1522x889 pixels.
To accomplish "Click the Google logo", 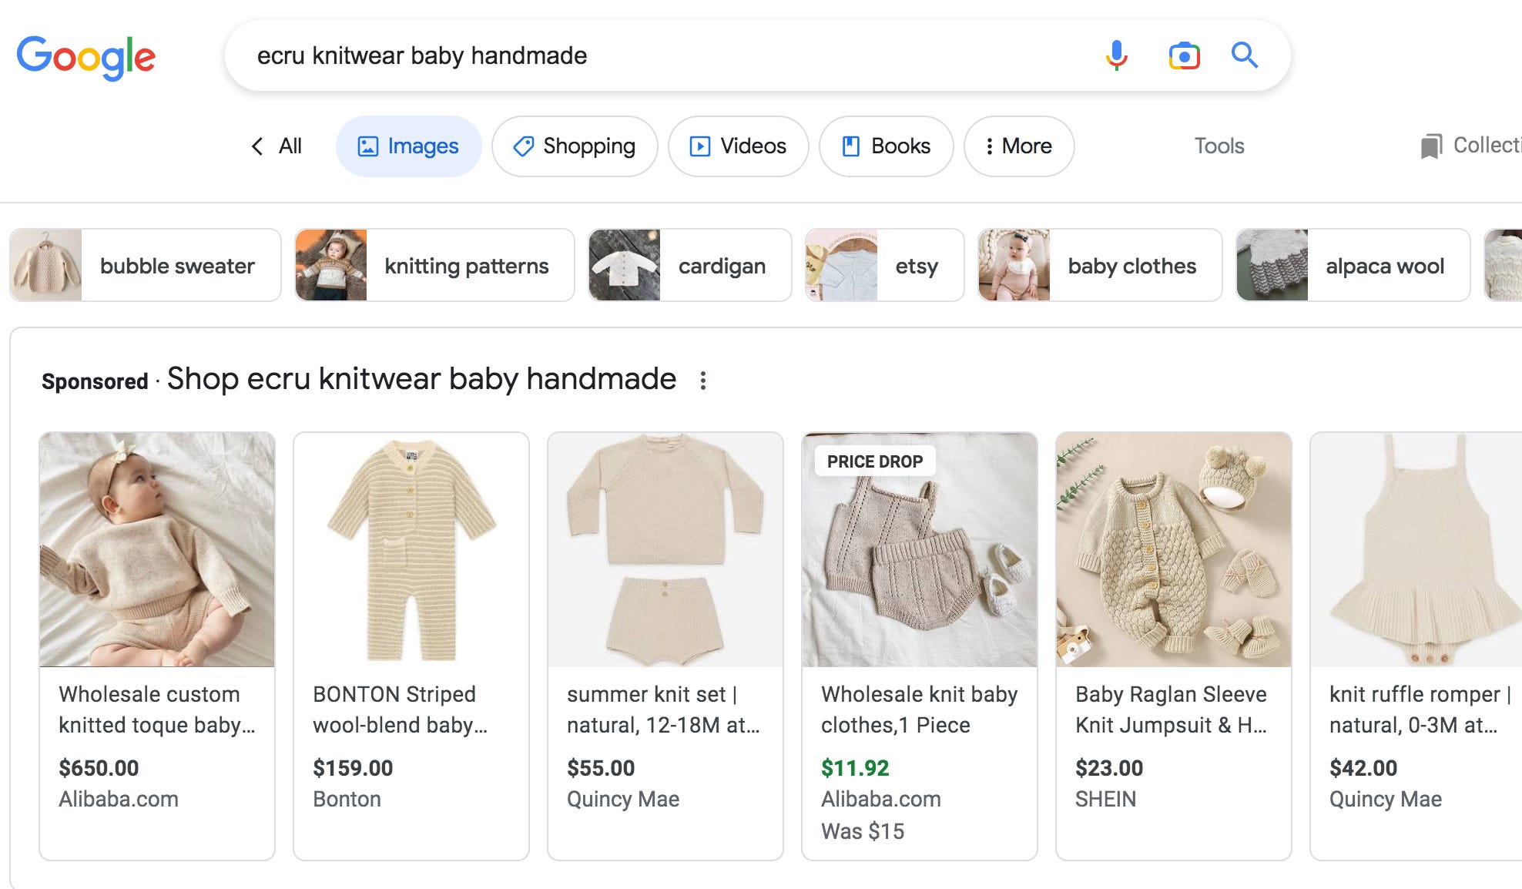I will coord(86,57).
